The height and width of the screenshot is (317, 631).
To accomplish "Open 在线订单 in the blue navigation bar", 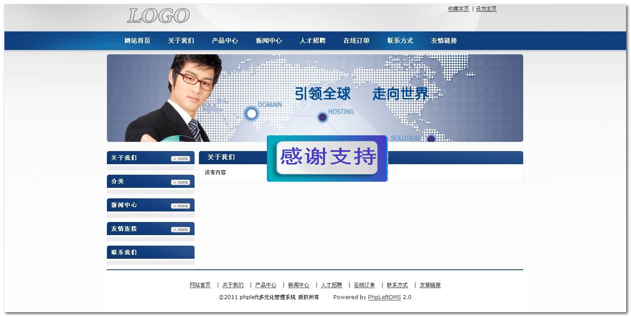I will tap(356, 41).
